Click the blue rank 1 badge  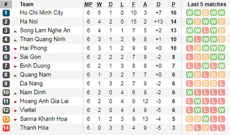click(6, 13)
